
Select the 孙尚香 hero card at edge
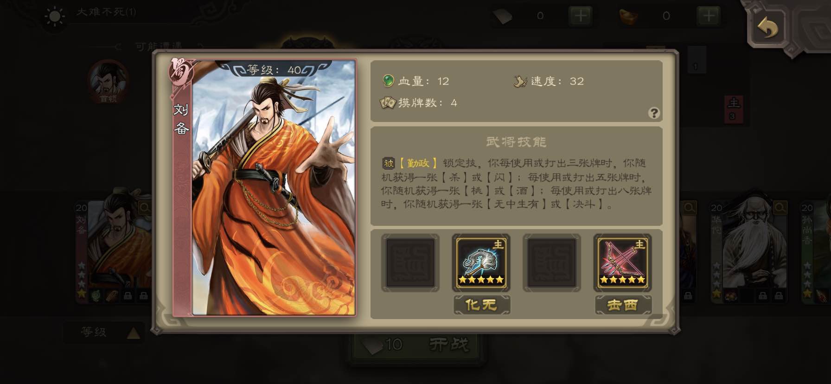[816, 251]
